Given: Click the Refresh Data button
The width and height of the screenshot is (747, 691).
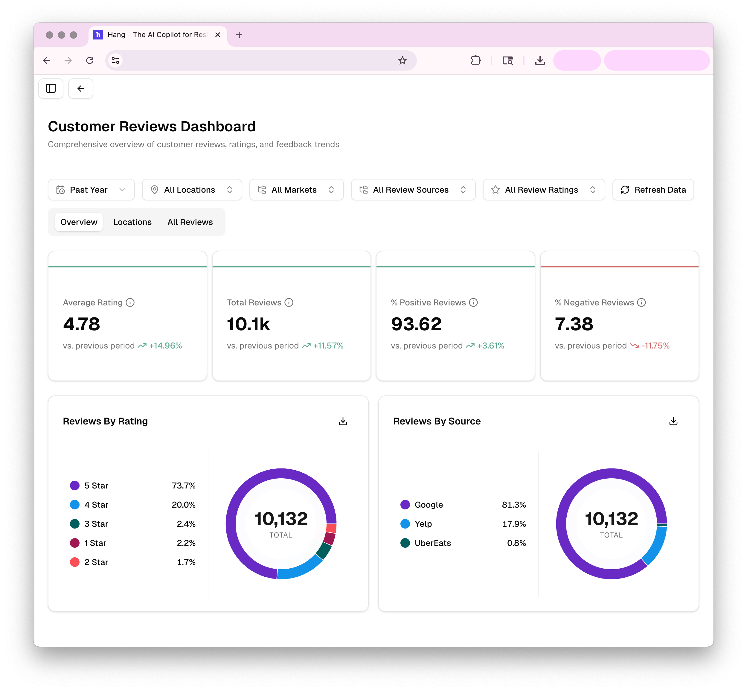Looking at the screenshot, I should coord(653,190).
